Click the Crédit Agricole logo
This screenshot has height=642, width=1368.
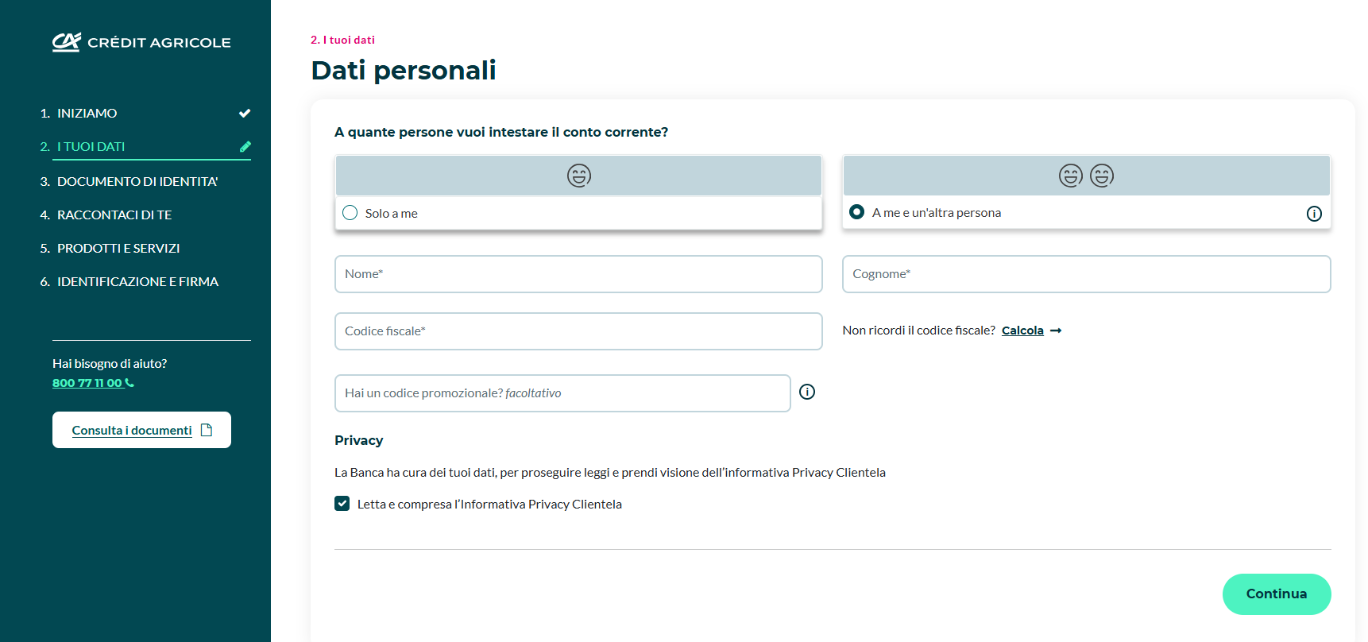(x=141, y=42)
